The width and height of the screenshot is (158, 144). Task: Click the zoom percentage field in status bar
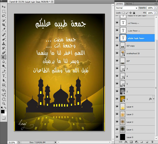(x=12, y=142)
